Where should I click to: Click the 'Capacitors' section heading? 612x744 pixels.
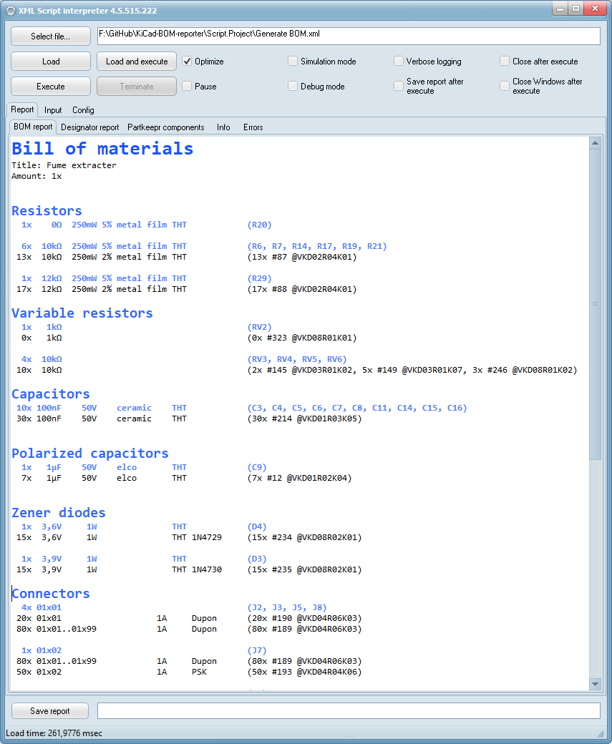click(x=51, y=394)
